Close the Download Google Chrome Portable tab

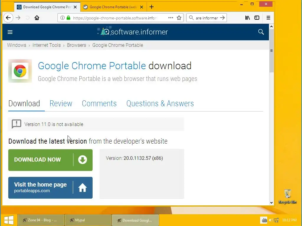pos(75,7)
